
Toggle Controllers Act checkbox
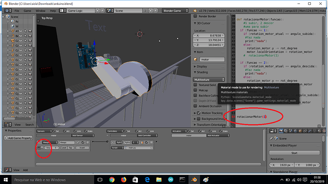coord(136,131)
